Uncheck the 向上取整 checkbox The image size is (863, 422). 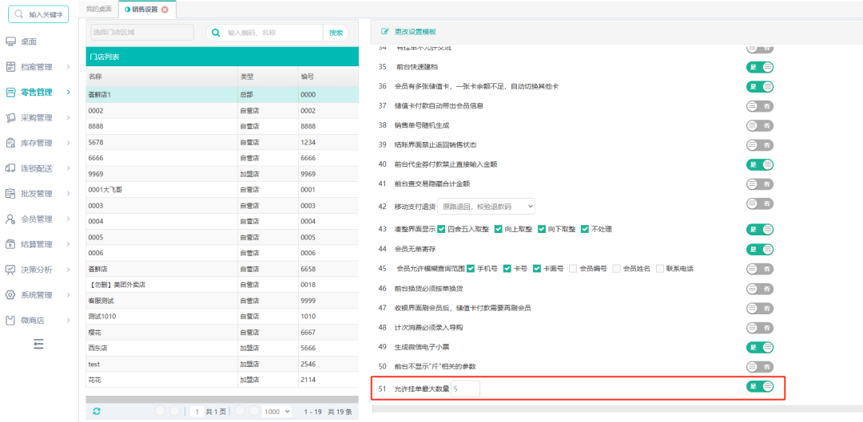pos(498,229)
